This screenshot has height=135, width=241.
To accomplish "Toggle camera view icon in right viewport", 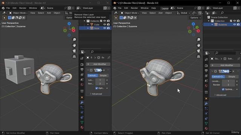I will click(x=198, y=51).
